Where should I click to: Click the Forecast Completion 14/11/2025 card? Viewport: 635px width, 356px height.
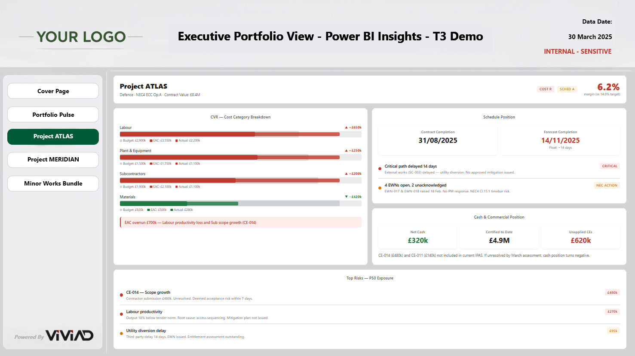(x=560, y=140)
